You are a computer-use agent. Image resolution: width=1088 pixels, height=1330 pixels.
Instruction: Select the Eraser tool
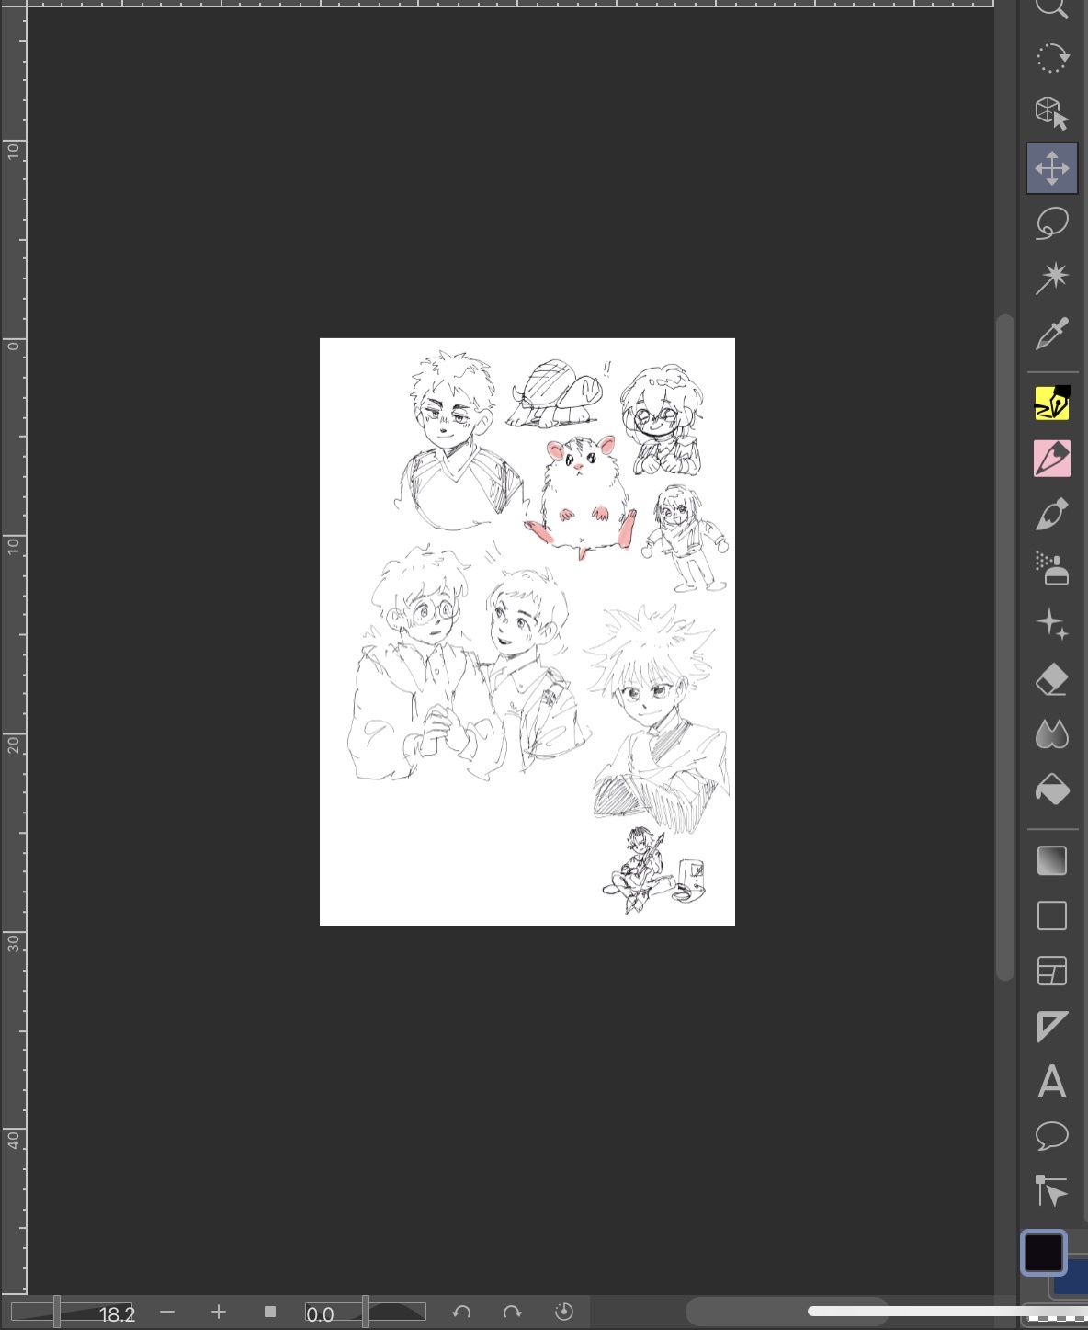tap(1052, 679)
